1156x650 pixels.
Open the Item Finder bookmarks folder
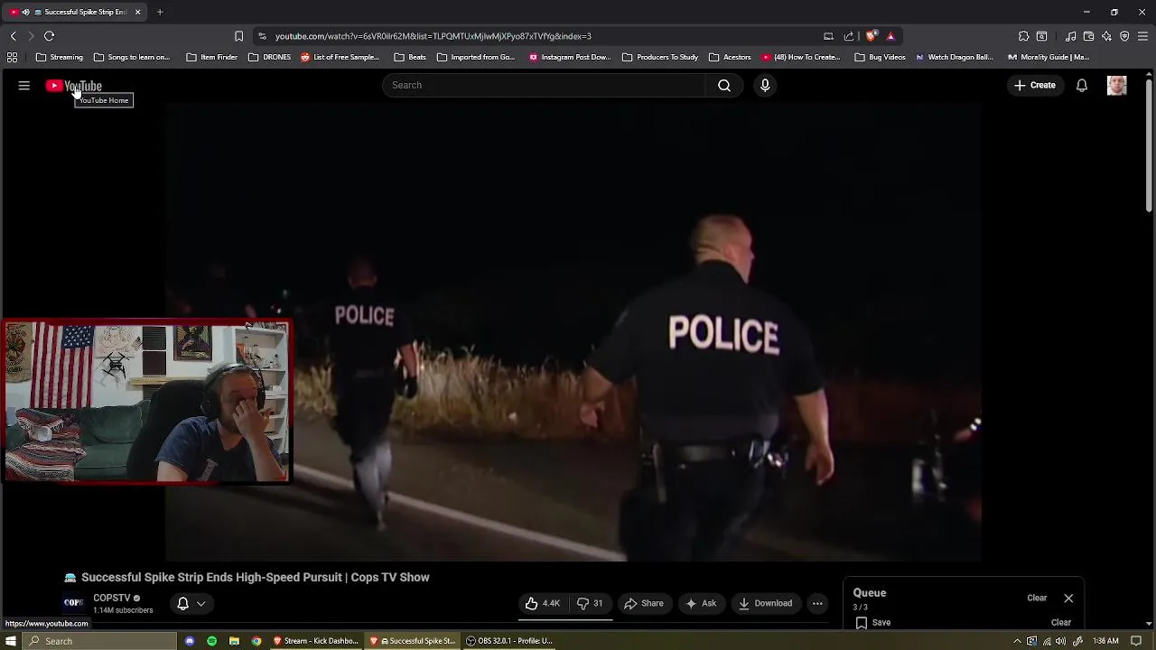[211, 57]
